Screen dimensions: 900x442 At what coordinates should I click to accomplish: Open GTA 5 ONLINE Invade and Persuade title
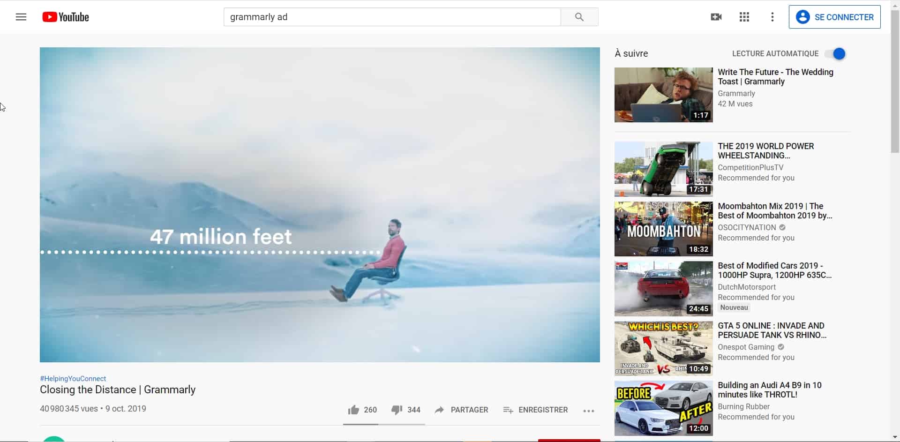click(772, 330)
